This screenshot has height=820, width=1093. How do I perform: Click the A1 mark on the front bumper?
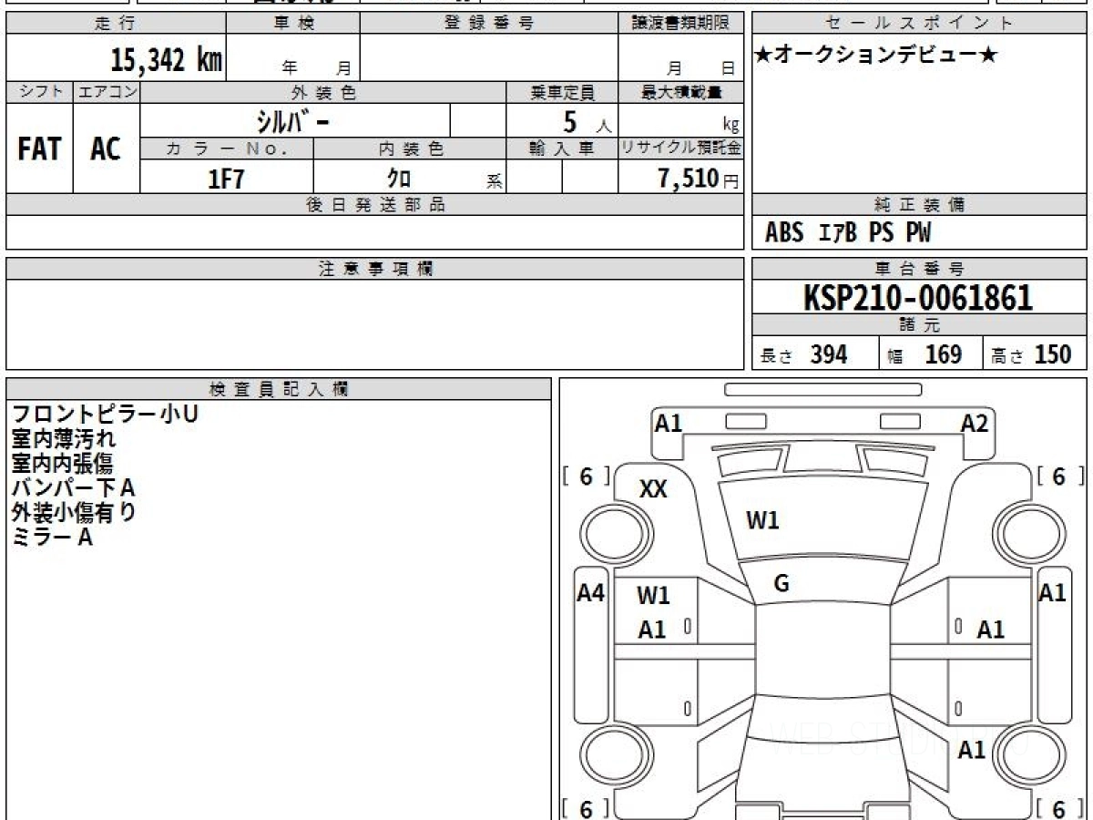click(x=669, y=423)
